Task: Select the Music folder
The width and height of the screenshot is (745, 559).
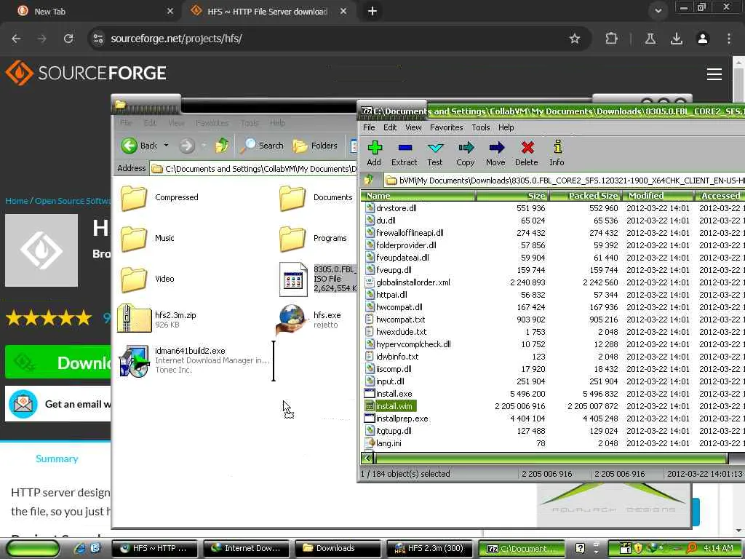Action: (x=147, y=238)
